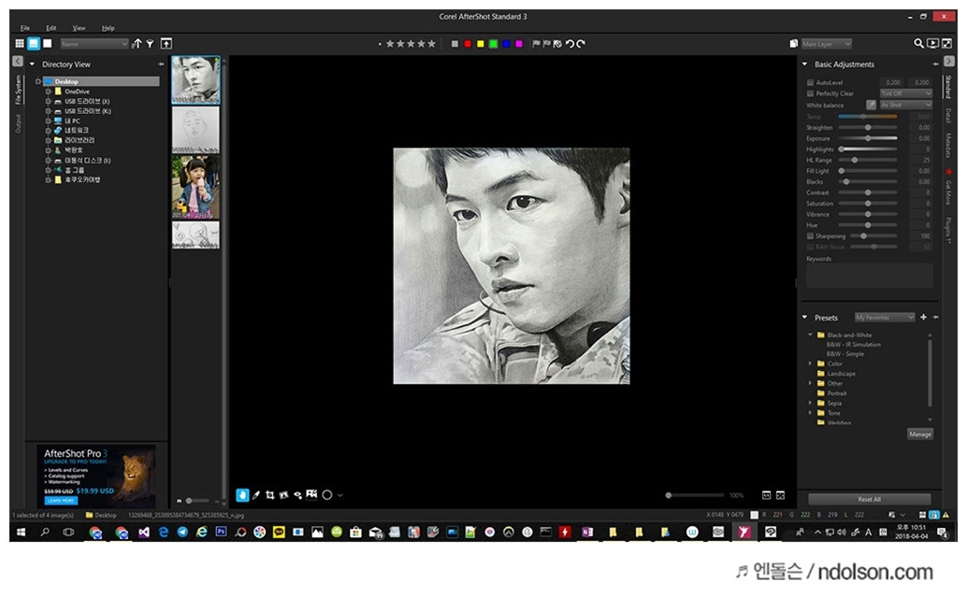Click the fit to window icon
This screenshot has width=967, height=596.
pos(780,495)
